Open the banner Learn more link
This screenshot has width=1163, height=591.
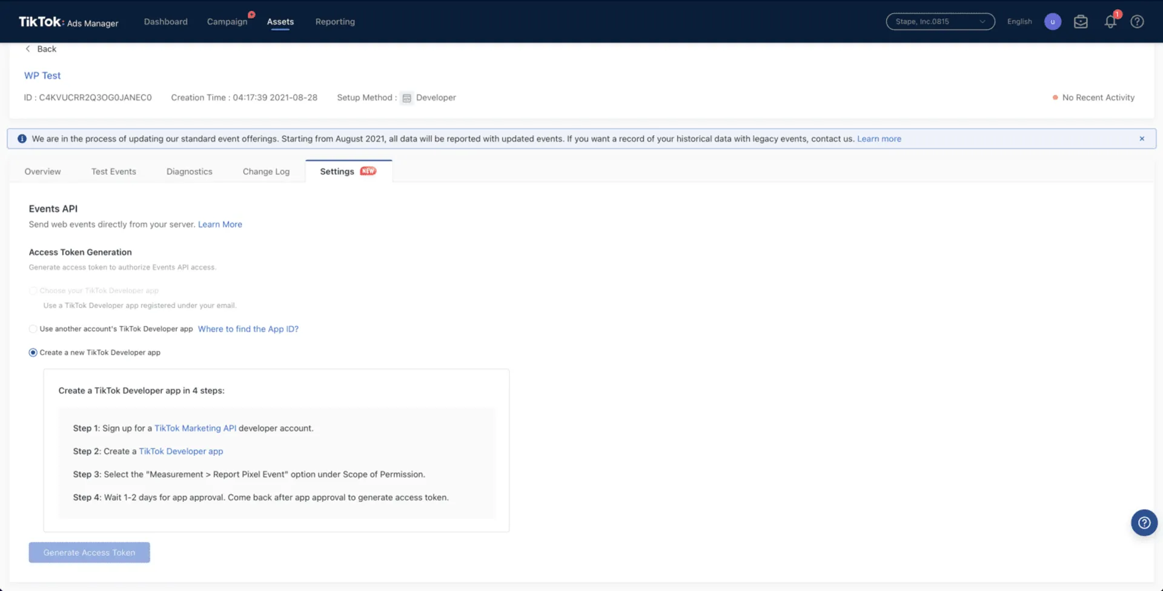click(879, 139)
